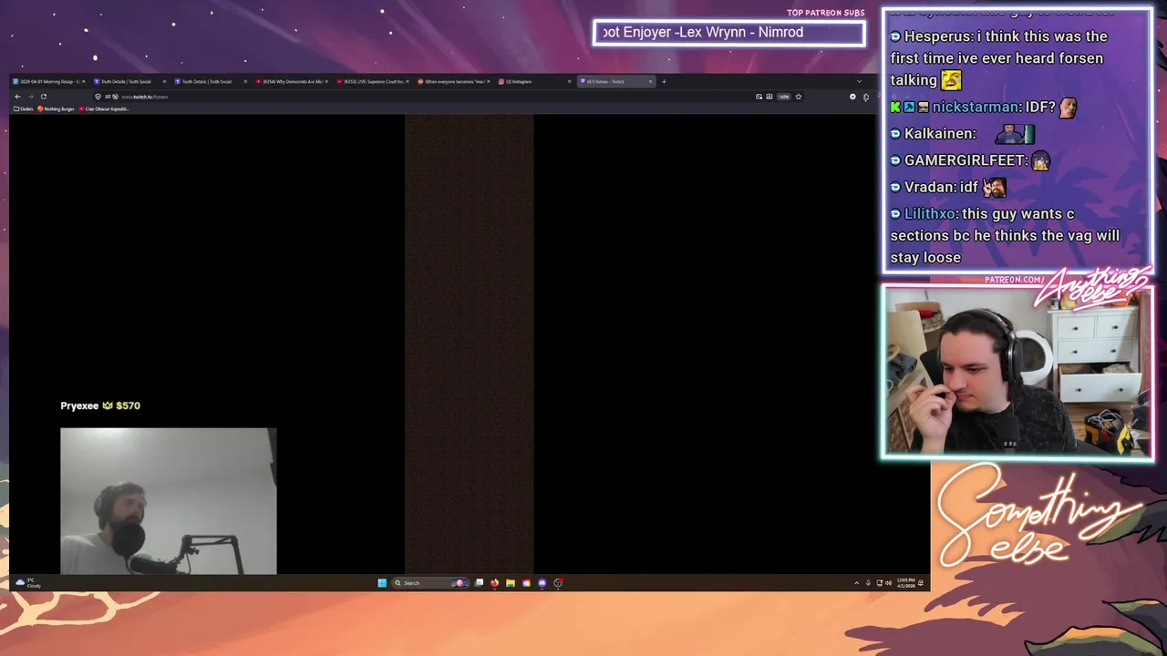Click Kalkainen username in chat
1167x656 pixels.
tap(940, 133)
